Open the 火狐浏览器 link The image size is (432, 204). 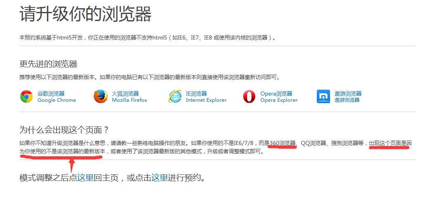click(125, 94)
